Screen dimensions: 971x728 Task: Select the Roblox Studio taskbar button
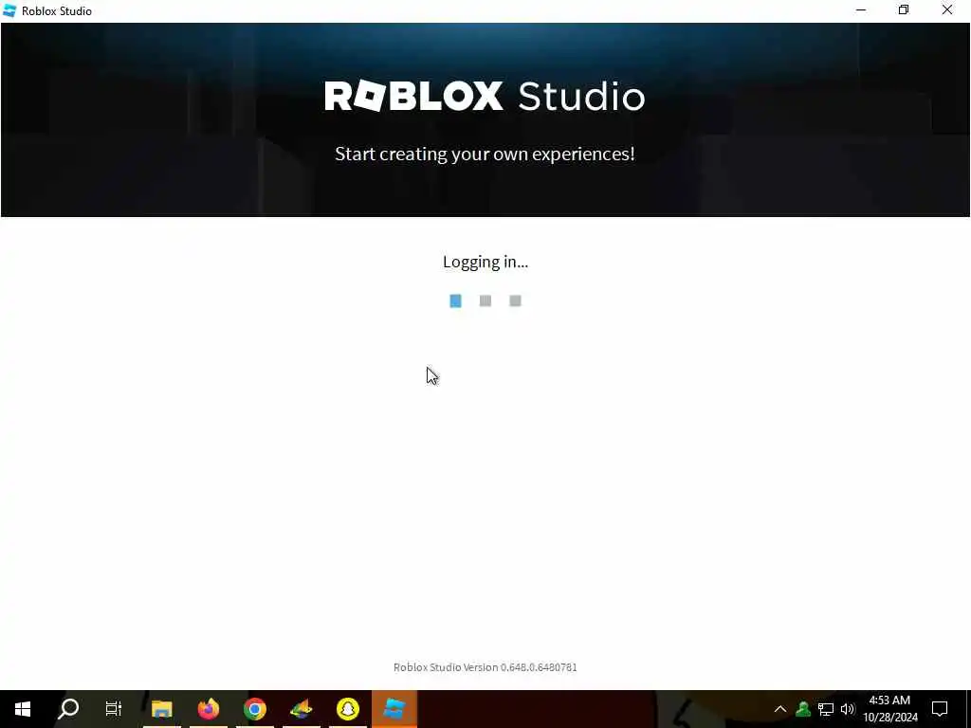click(x=394, y=708)
